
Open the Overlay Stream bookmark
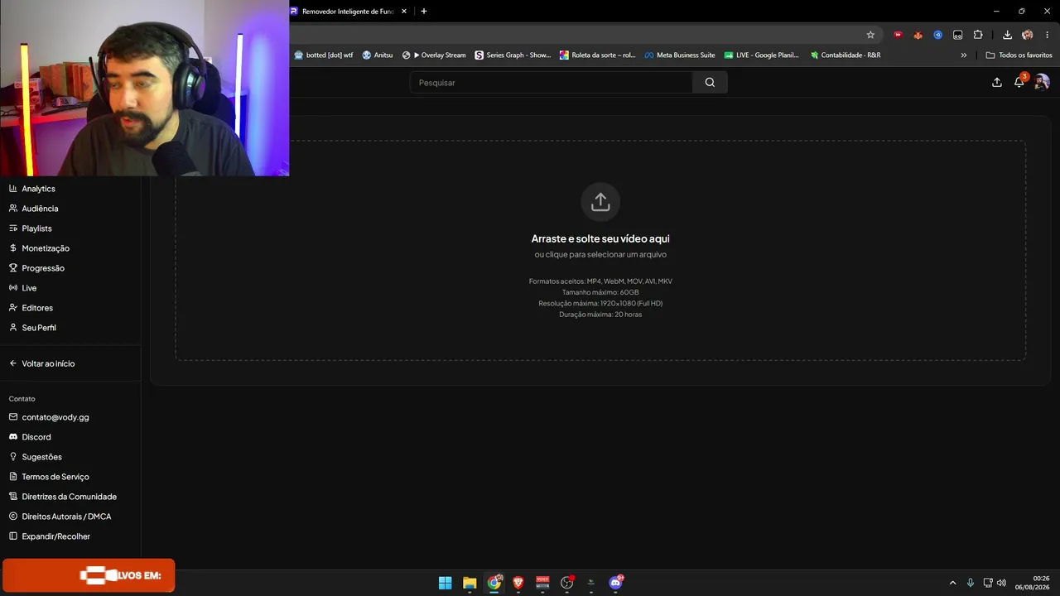tap(434, 55)
